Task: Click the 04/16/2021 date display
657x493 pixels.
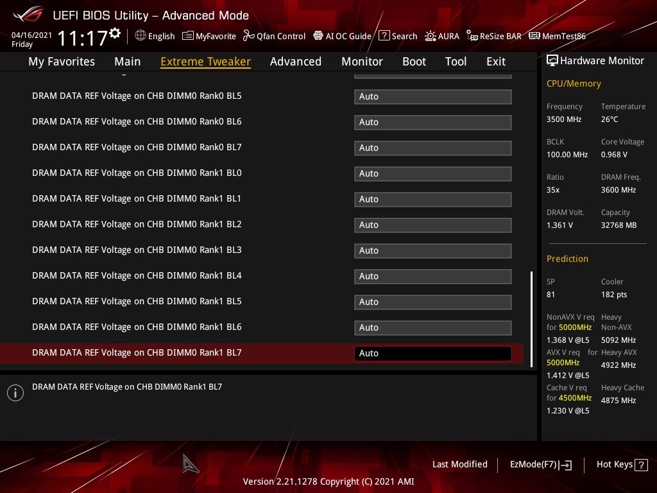Action: click(31, 35)
